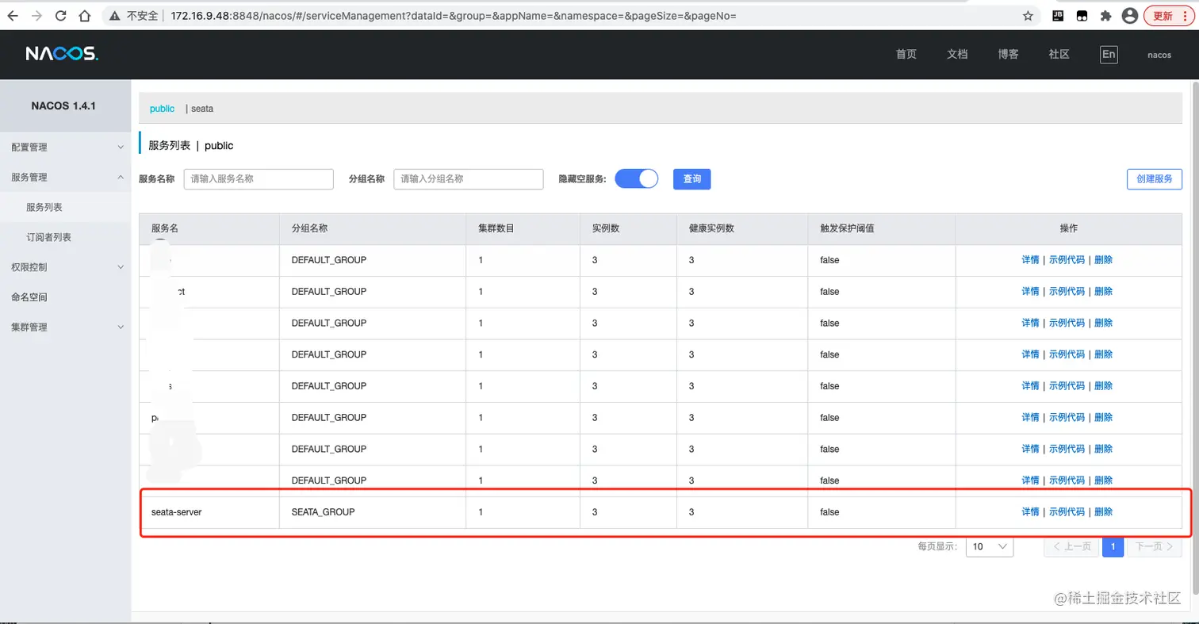Open 示例代码 for seata-server row

[1067, 512]
